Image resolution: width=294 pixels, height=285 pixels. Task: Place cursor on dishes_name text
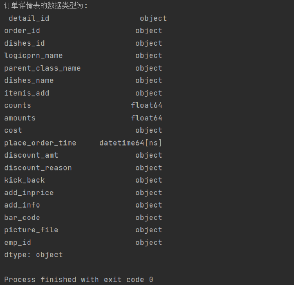tap(29, 81)
